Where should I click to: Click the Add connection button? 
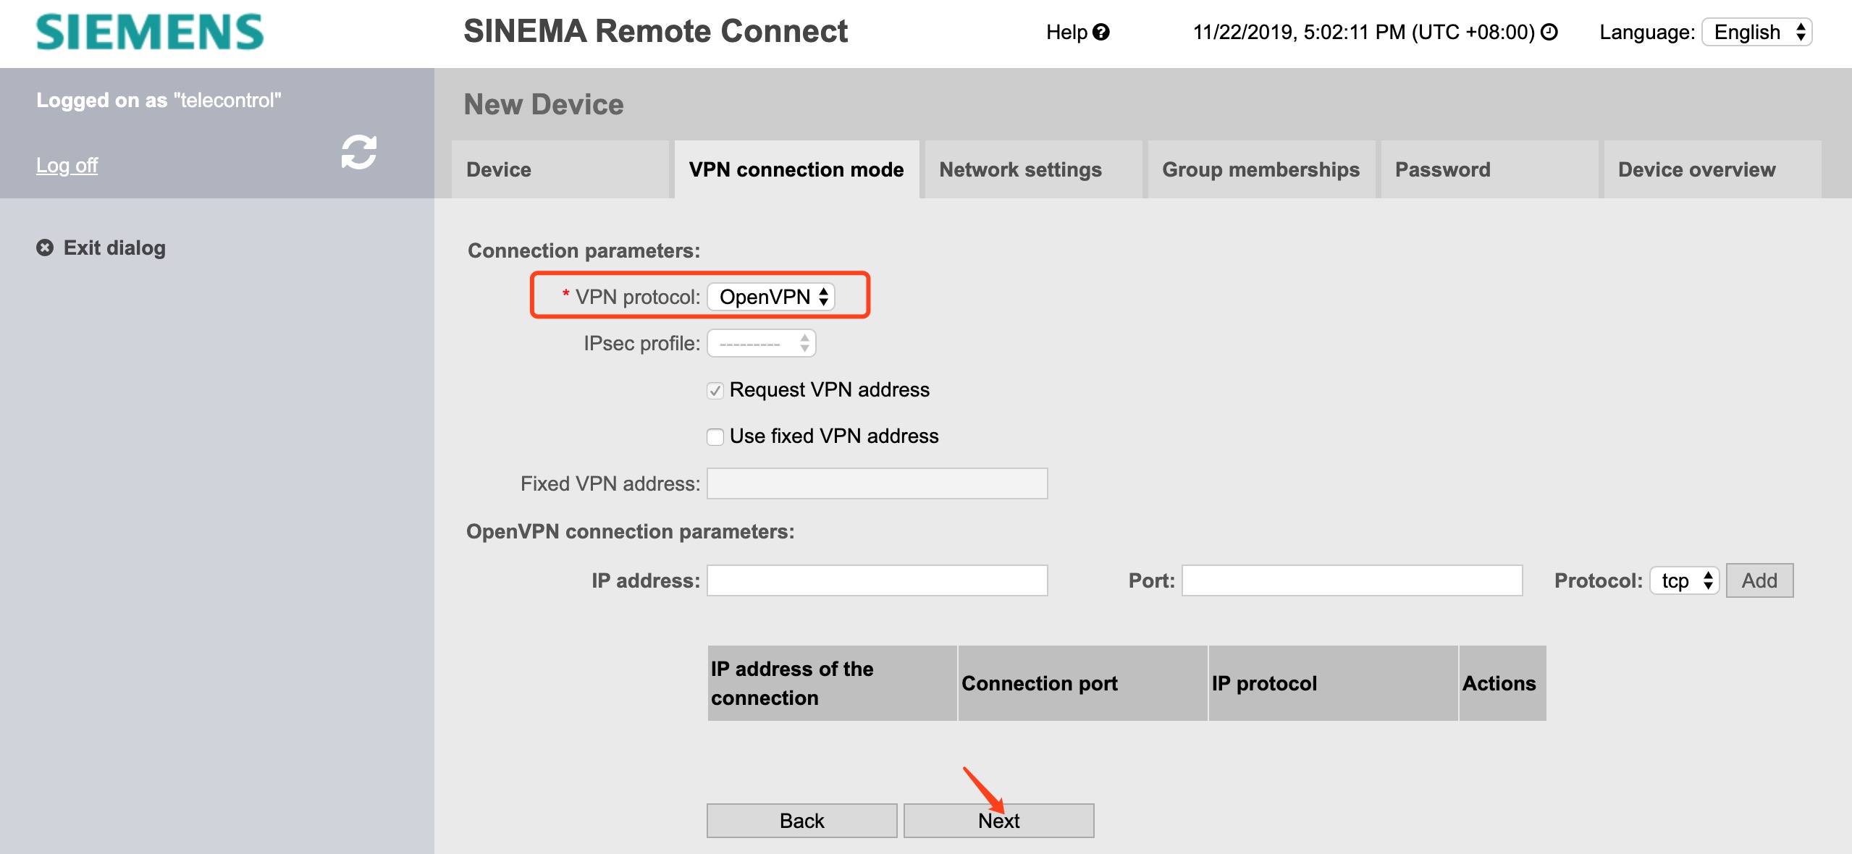[x=1759, y=580]
